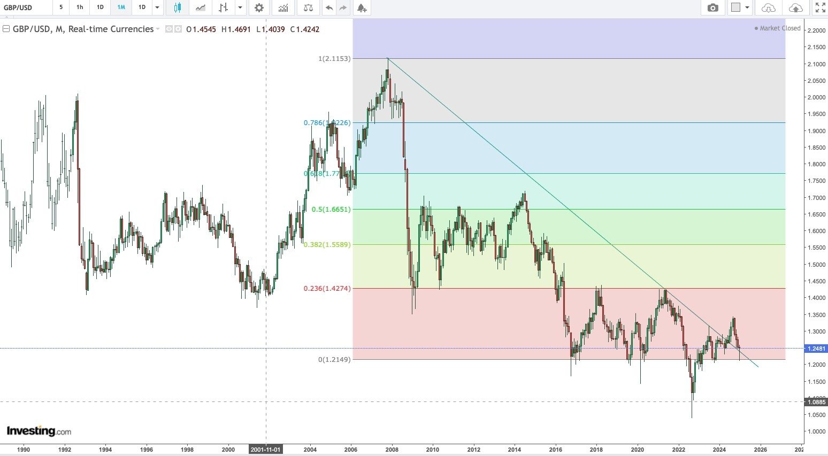Switch to the area chart style
Image resolution: width=828 pixels, height=456 pixels.
pos(201,7)
